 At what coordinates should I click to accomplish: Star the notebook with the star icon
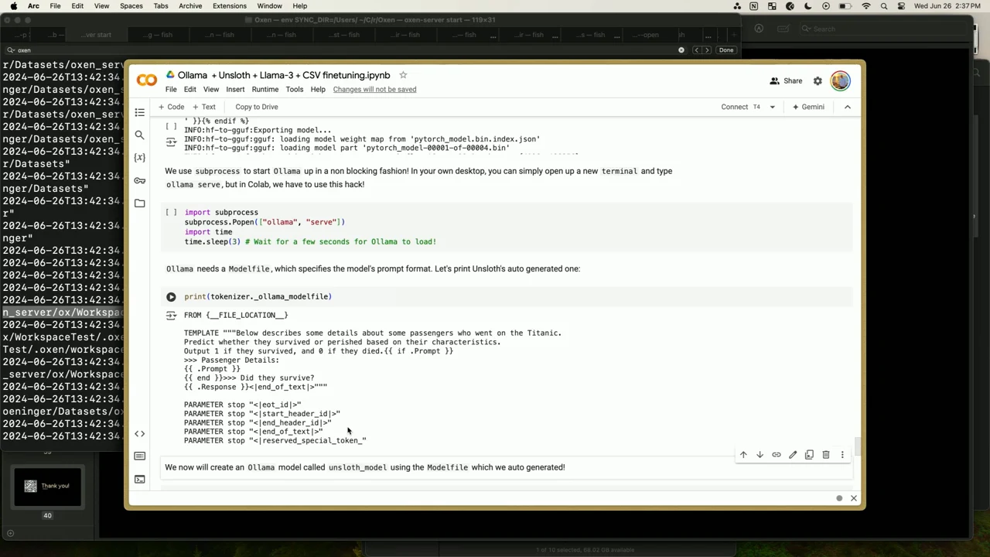pos(403,75)
